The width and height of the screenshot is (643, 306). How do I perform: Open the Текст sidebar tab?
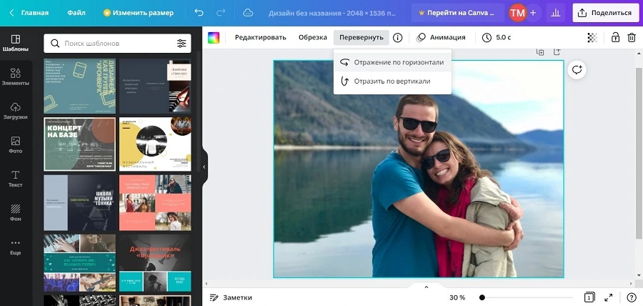pyautogui.click(x=15, y=179)
